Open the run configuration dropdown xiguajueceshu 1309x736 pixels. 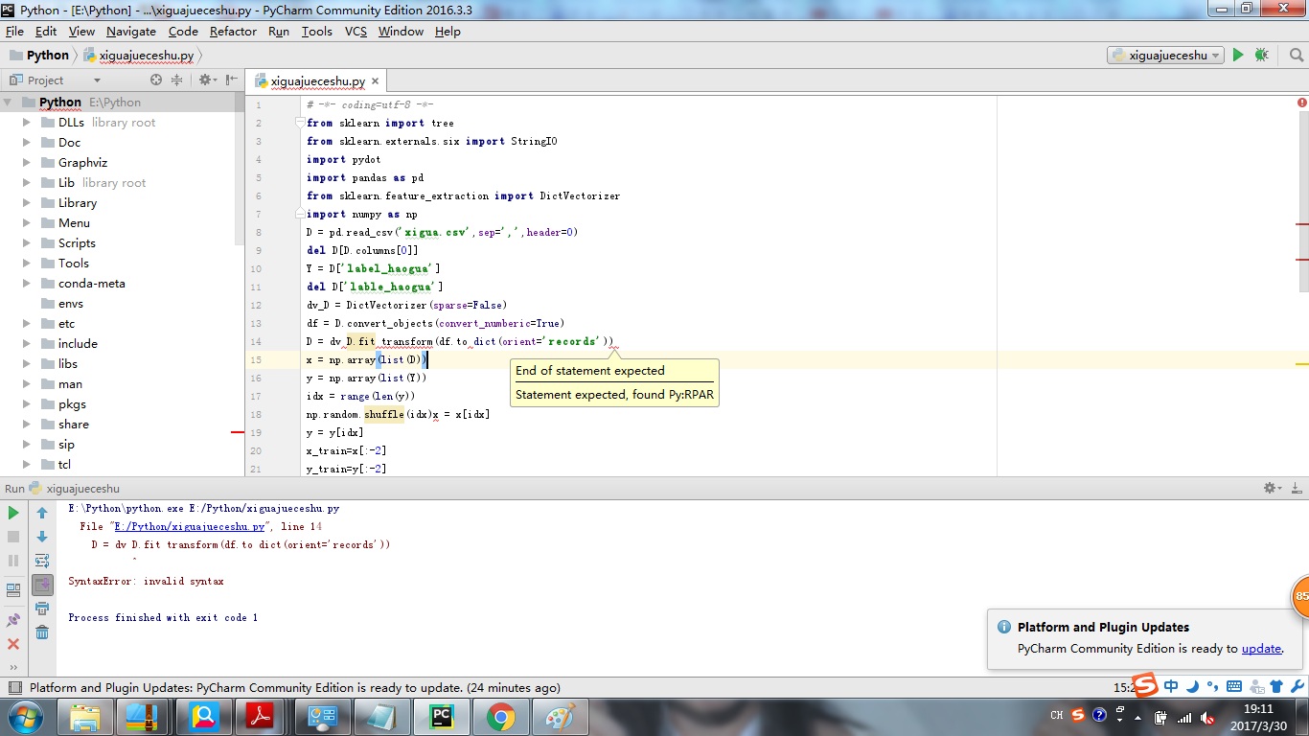[1165, 56]
